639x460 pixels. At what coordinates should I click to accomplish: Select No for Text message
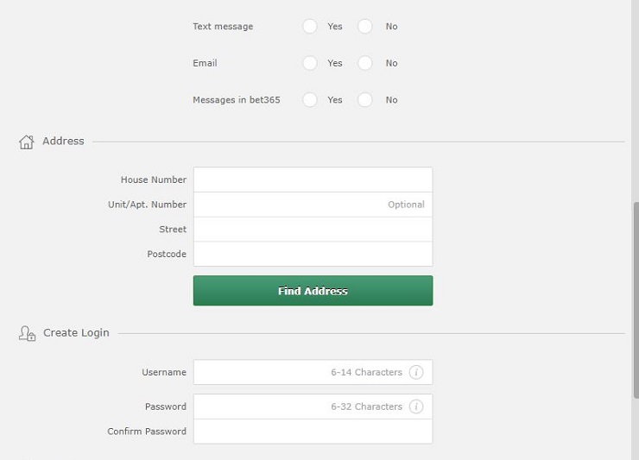pos(364,27)
